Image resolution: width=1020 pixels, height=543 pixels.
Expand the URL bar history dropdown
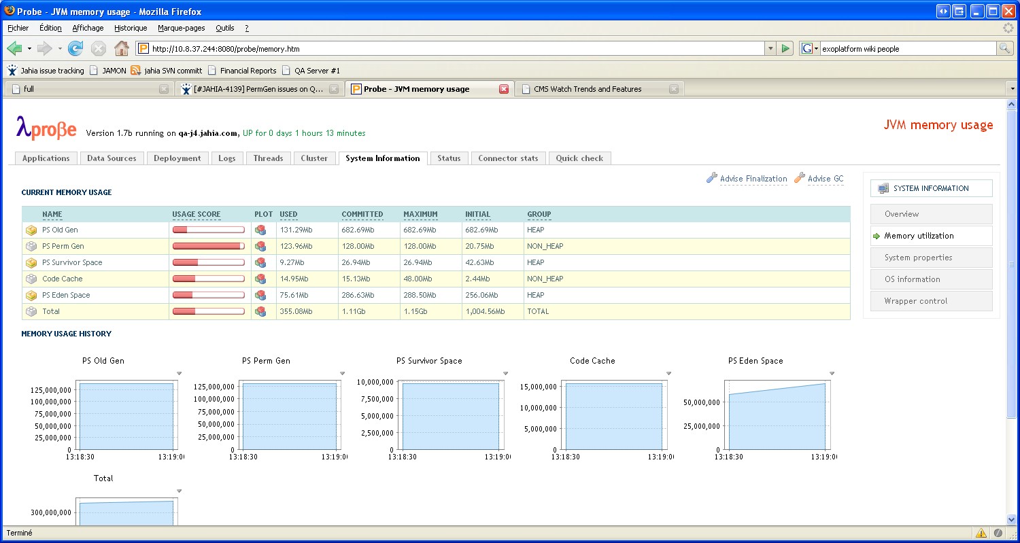pos(770,48)
